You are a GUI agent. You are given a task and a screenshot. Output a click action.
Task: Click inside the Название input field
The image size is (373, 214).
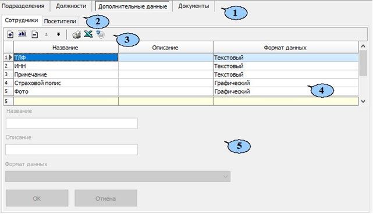[72, 123]
